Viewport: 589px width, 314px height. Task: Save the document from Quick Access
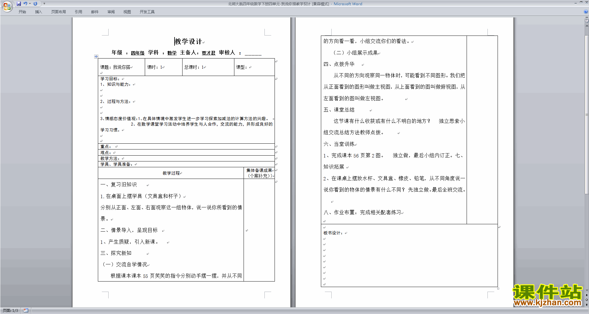point(19,4)
